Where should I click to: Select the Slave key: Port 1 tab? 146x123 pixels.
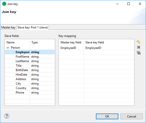coord(33,27)
